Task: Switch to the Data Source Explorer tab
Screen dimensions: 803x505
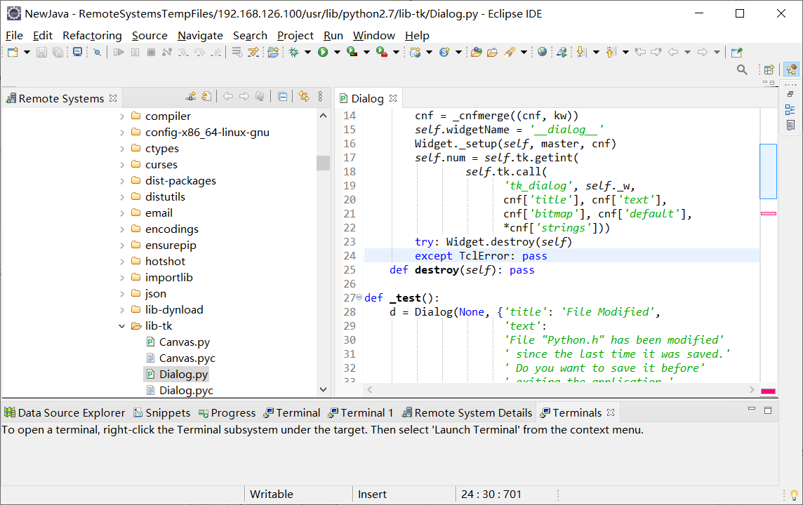Action: 65,413
